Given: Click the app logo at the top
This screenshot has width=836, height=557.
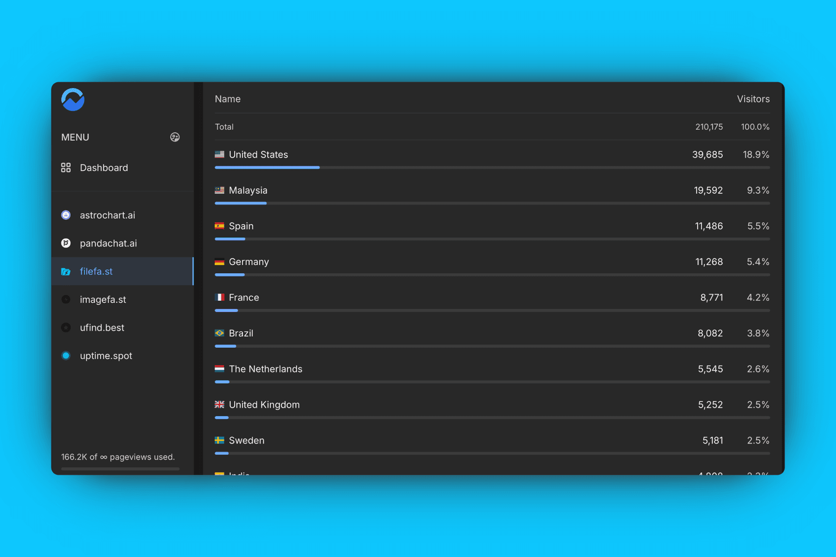Looking at the screenshot, I should click(73, 99).
